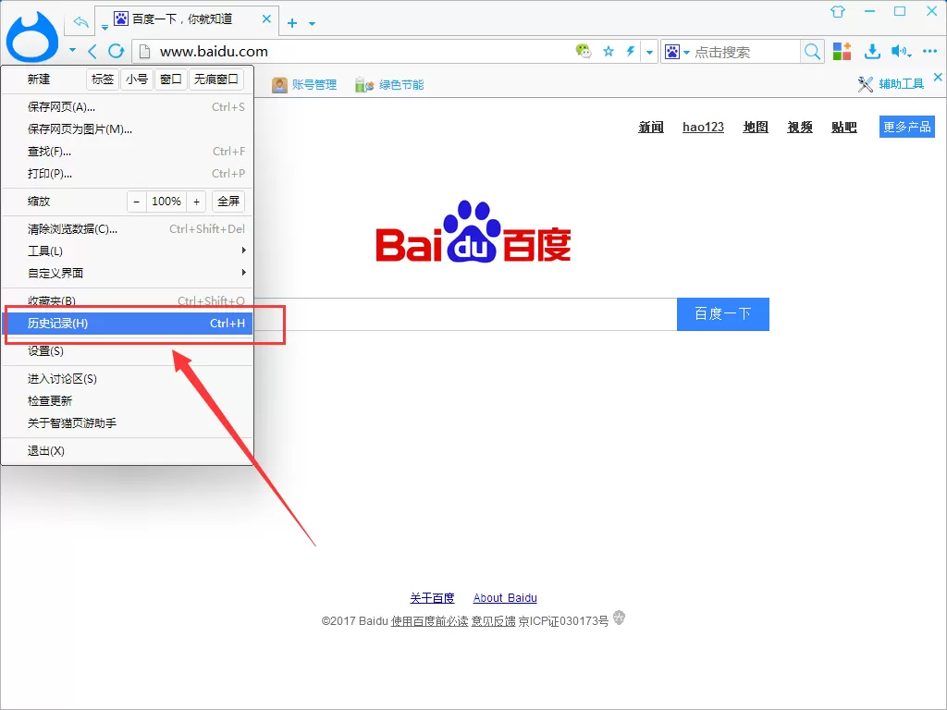This screenshot has width=947, height=710.
Task: Open the small tab-list arrow before the tab
Action: click(x=105, y=27)
